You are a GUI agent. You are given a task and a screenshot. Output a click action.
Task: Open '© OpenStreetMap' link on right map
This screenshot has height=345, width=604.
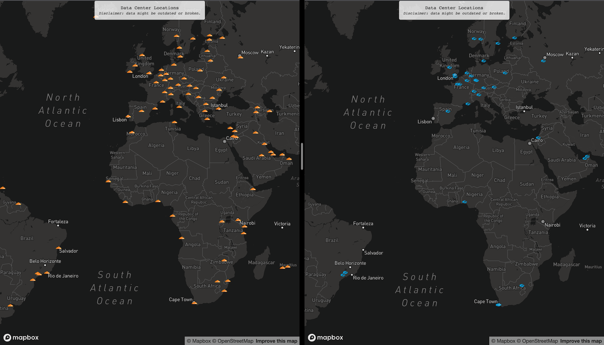(537, 341)
